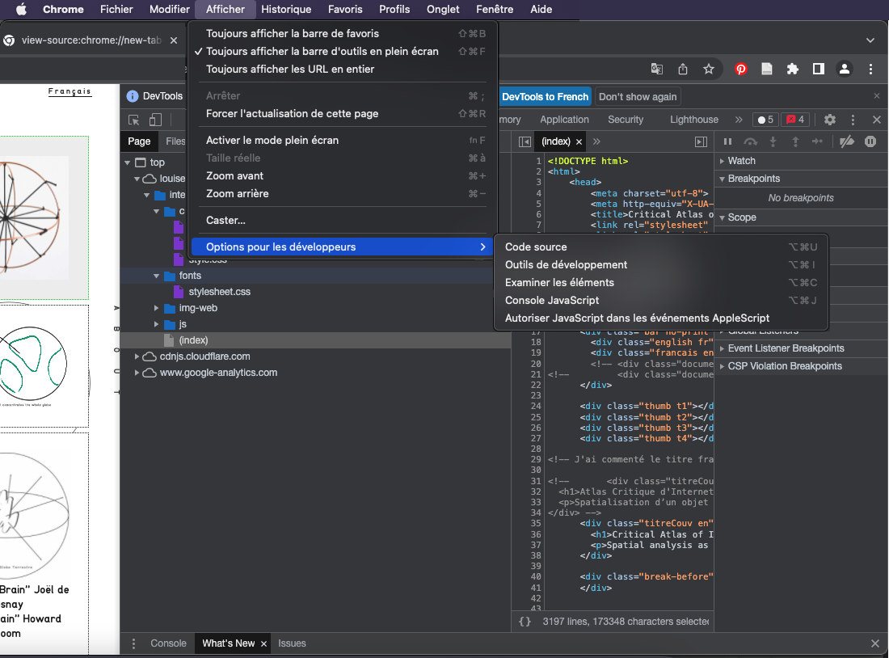
Task: Toggle the device toolbar icon
Action: click(155, 120)
